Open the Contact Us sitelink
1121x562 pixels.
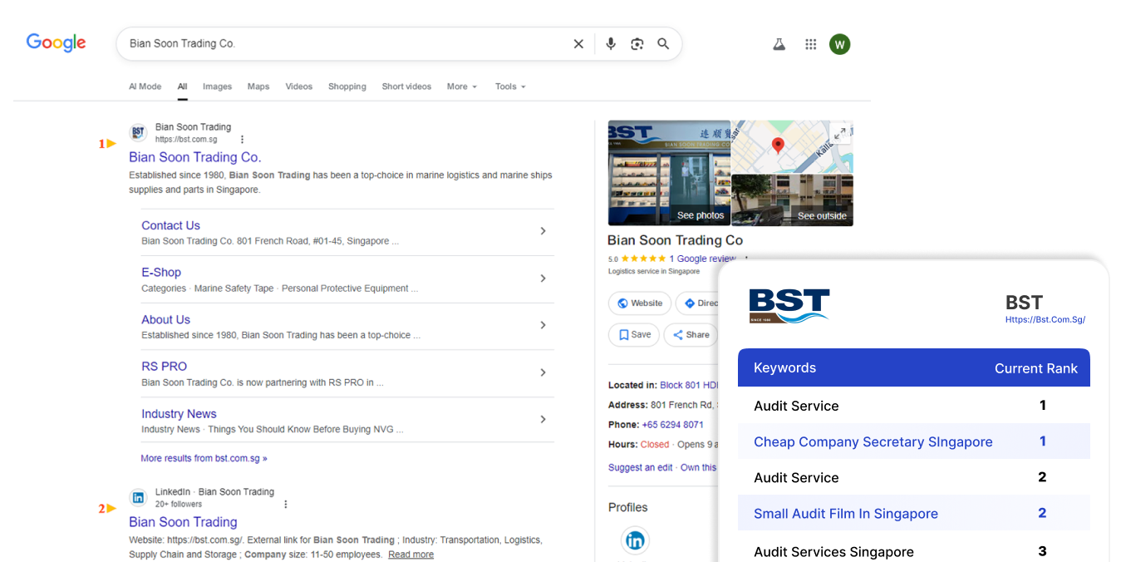(170, 225)
